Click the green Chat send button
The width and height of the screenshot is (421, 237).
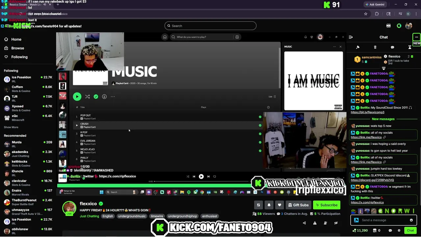point(410,230)
